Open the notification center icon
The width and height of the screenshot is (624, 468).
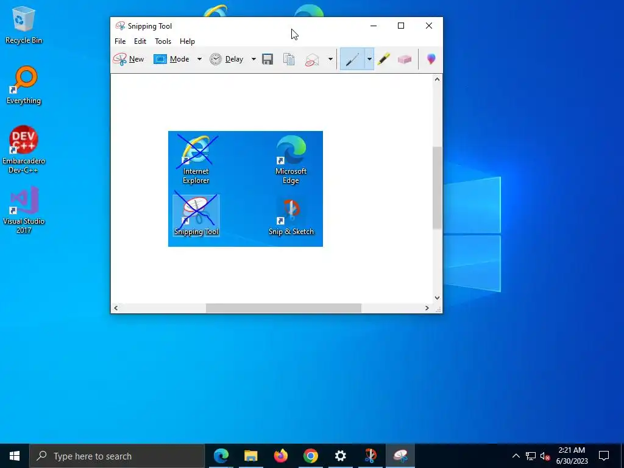click(604, 456)
